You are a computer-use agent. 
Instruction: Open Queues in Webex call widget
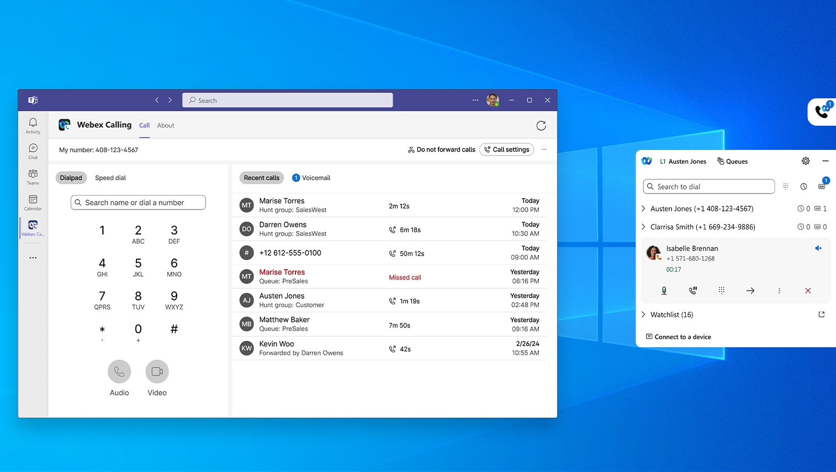coord(732,161)
